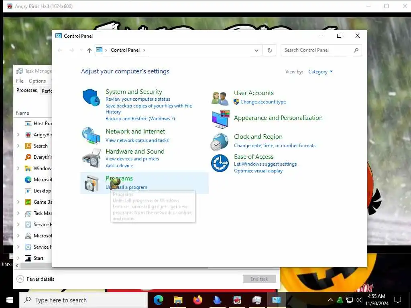Click Review your computer's status
The height and width of the screenshot is (308, 411).
point(138,99)
